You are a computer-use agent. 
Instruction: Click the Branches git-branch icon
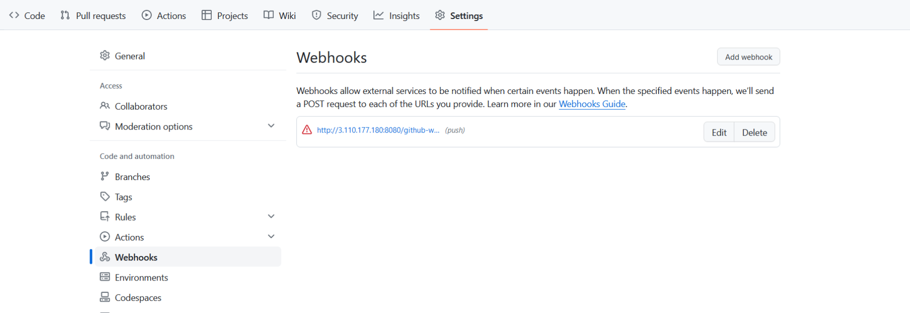(x=105, y=176)
